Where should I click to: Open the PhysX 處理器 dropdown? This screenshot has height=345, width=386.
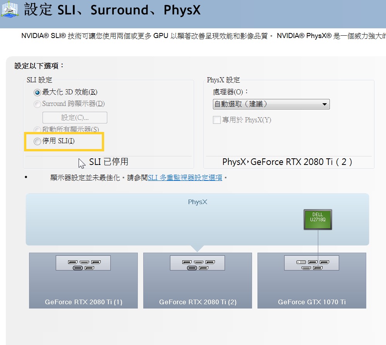(271, 104)
